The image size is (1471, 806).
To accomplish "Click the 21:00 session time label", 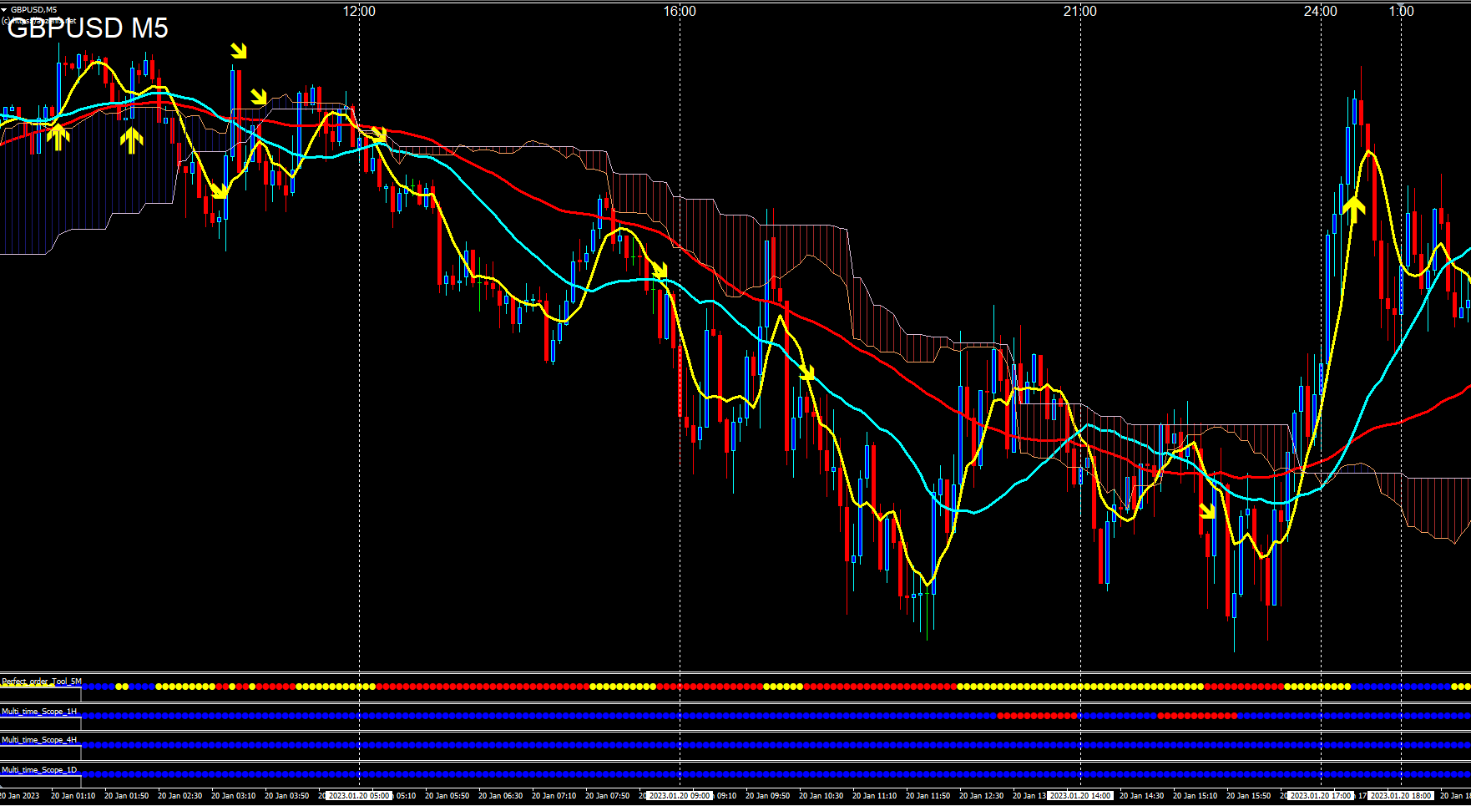I will [1080, 11].
